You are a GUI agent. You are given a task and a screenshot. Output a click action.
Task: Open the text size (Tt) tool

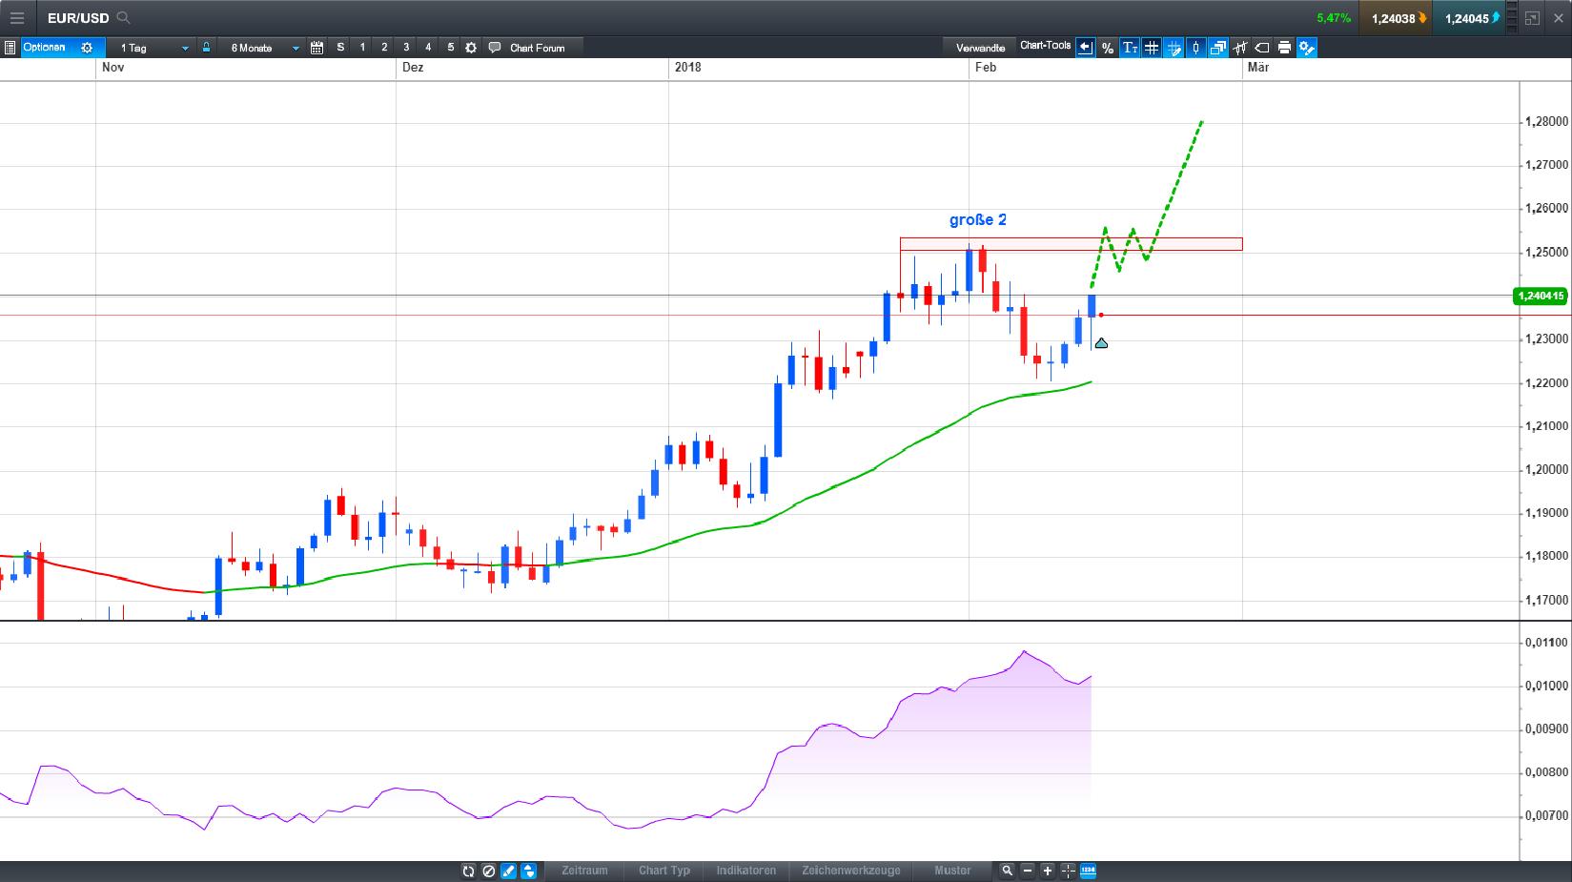(1132, 48)
